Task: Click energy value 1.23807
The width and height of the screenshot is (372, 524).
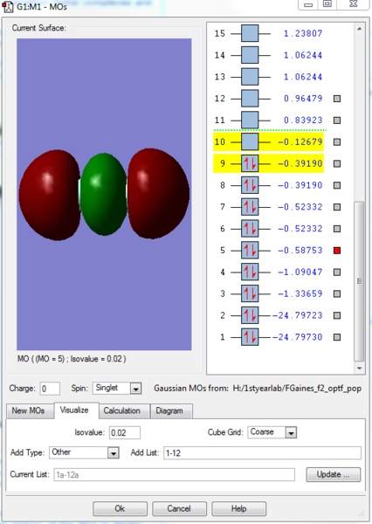Action: click(x=303, y=33)
